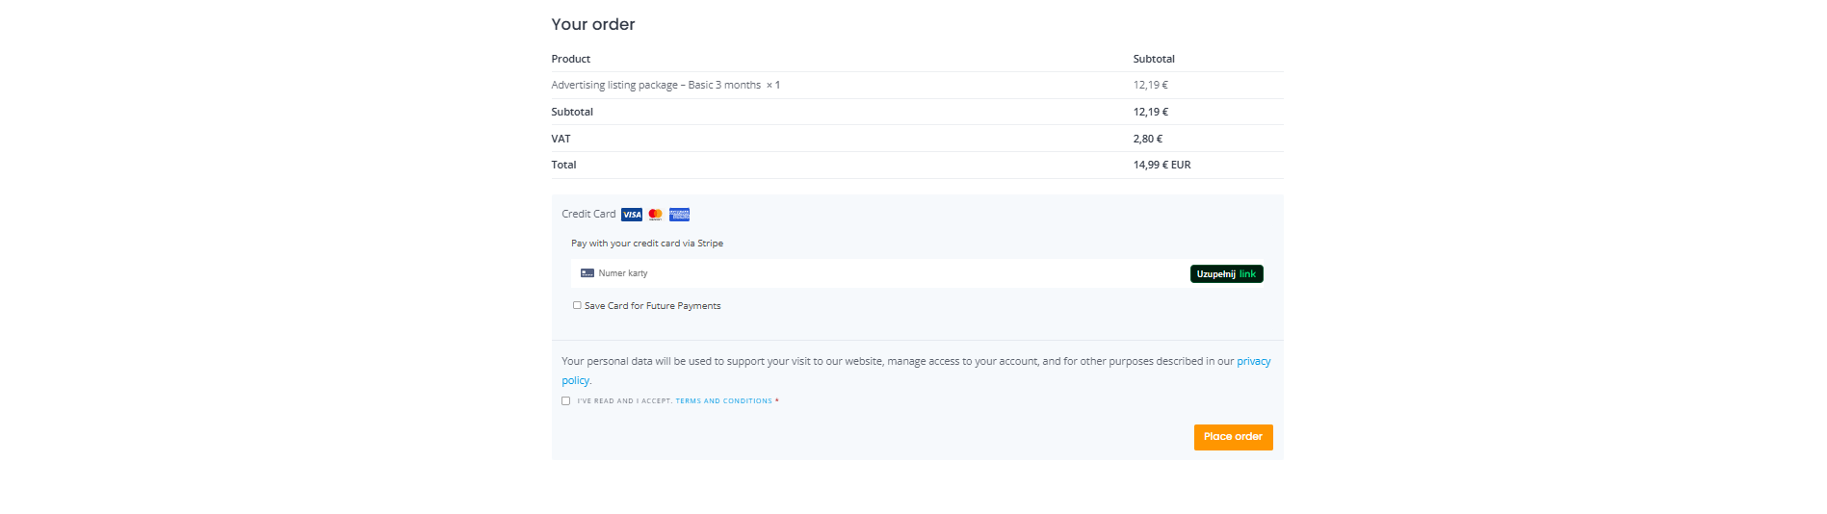
Task: Focus the Numer karty card number field
Action: pyautogui.click(x=867, y=273)
